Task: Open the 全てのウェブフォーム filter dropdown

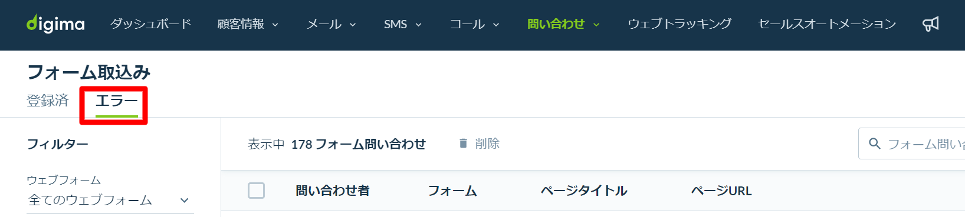Action: click(110, 200)
